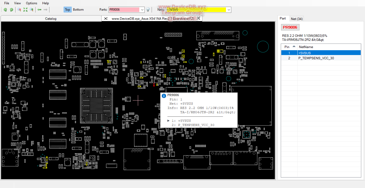Viewport: 365px width, 188px height.
Task: Switch to Bottom side of board
Action: tap(78, 10)
